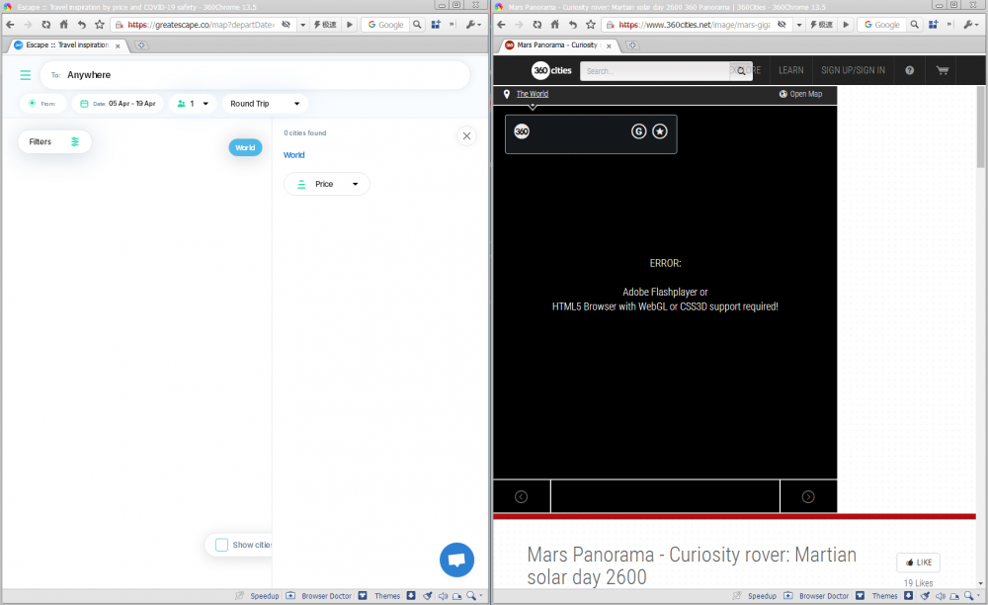
Task: Click the star icon in panorama panel
Action: tap(659, 131)
